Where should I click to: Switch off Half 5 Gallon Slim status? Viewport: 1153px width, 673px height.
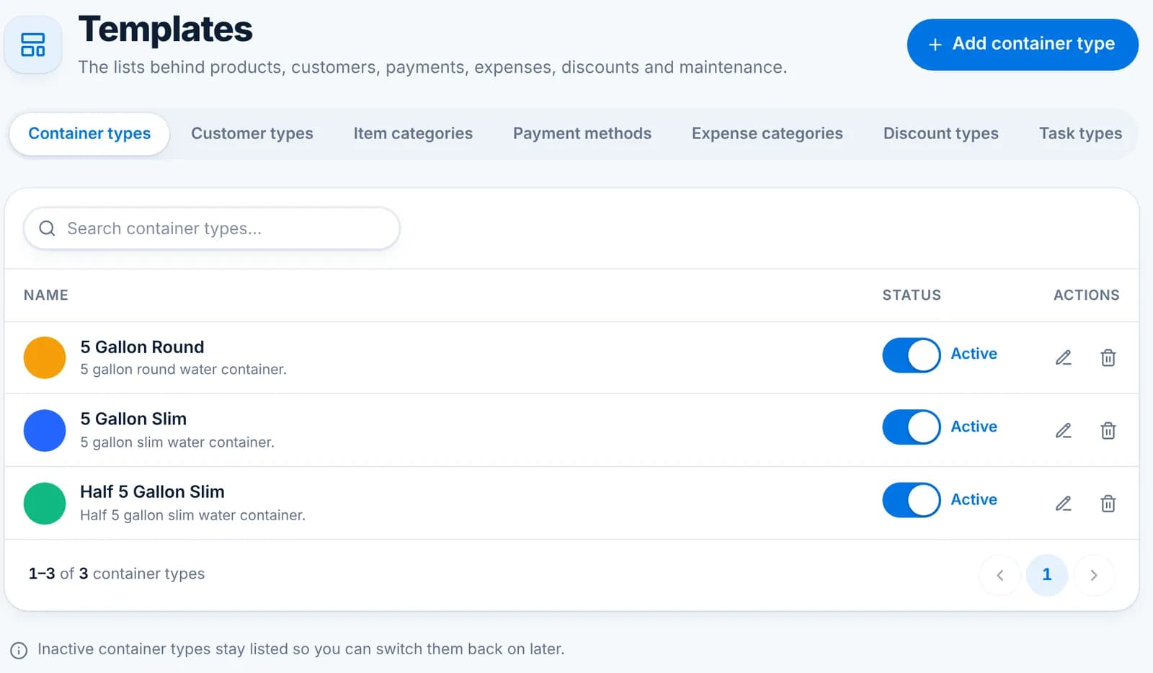911,500
